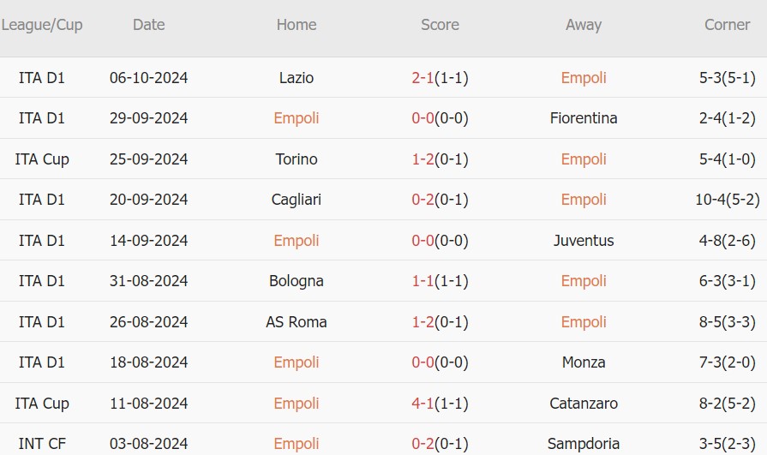Click the Date column header
The image size is (767, 455).
click(148, 25)
